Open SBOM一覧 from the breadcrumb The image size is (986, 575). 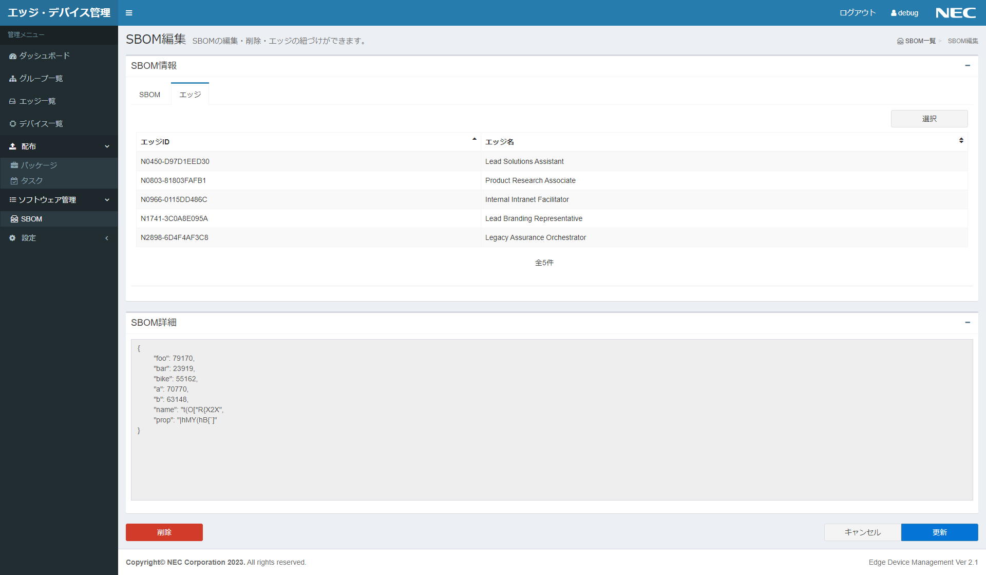[919, 41]
